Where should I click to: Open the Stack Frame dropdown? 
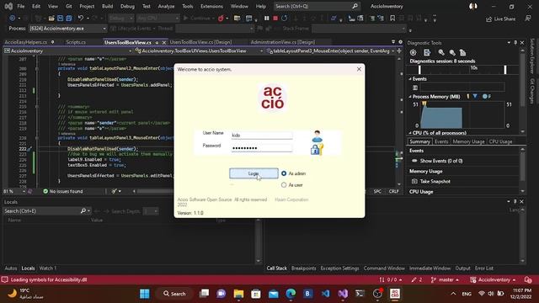360,29
